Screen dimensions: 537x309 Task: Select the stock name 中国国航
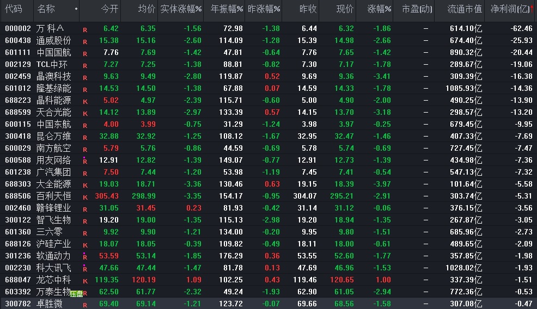coord(54,52)
